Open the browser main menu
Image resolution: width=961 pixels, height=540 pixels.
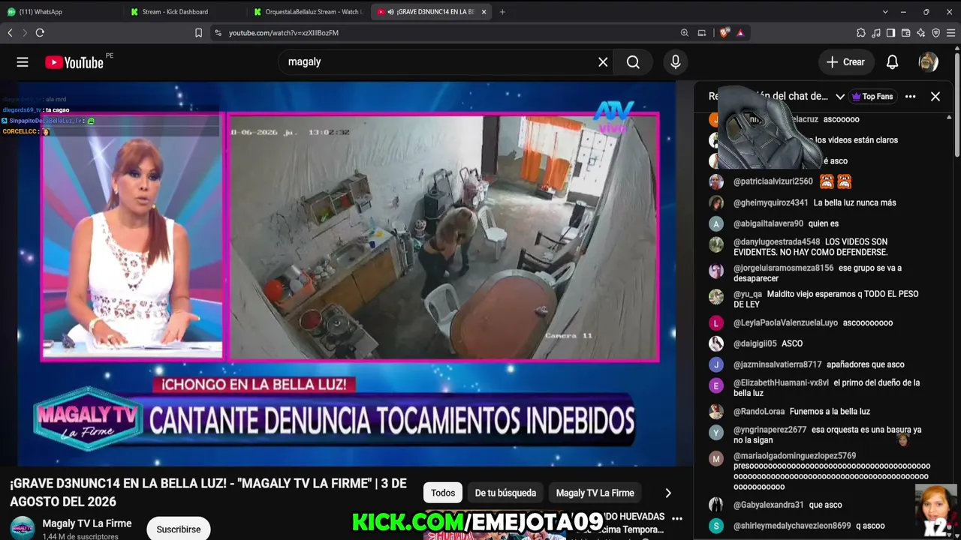pyautogui.click(x=951, y=33)
